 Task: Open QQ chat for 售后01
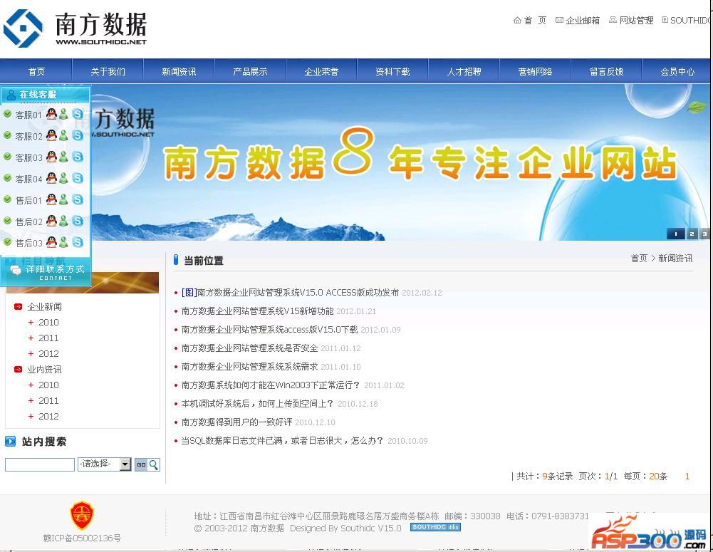52,199
